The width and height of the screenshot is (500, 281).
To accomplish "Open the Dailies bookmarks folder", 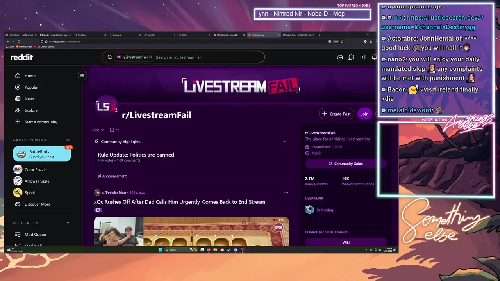I will point(10,46).
